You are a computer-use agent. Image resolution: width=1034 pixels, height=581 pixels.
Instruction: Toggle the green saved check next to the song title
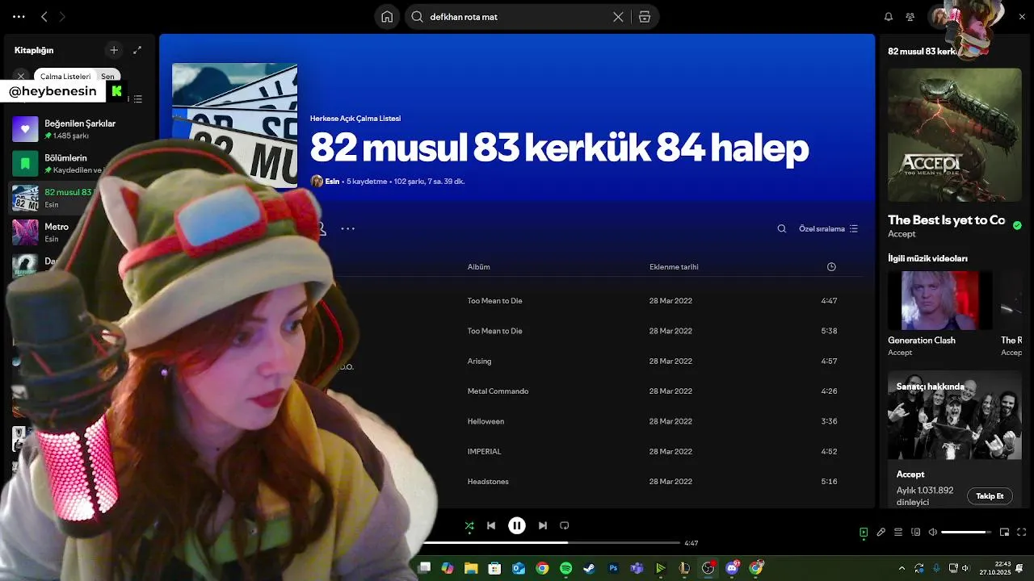pos(1017,225)
